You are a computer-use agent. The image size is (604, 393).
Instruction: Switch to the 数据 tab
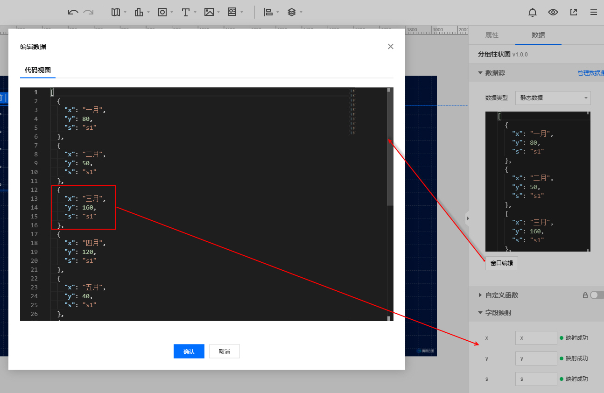coord(538,35)
